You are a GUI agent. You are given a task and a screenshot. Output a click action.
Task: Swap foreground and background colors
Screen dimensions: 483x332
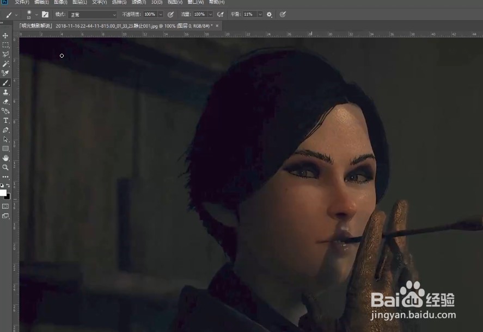coord(8,185)
